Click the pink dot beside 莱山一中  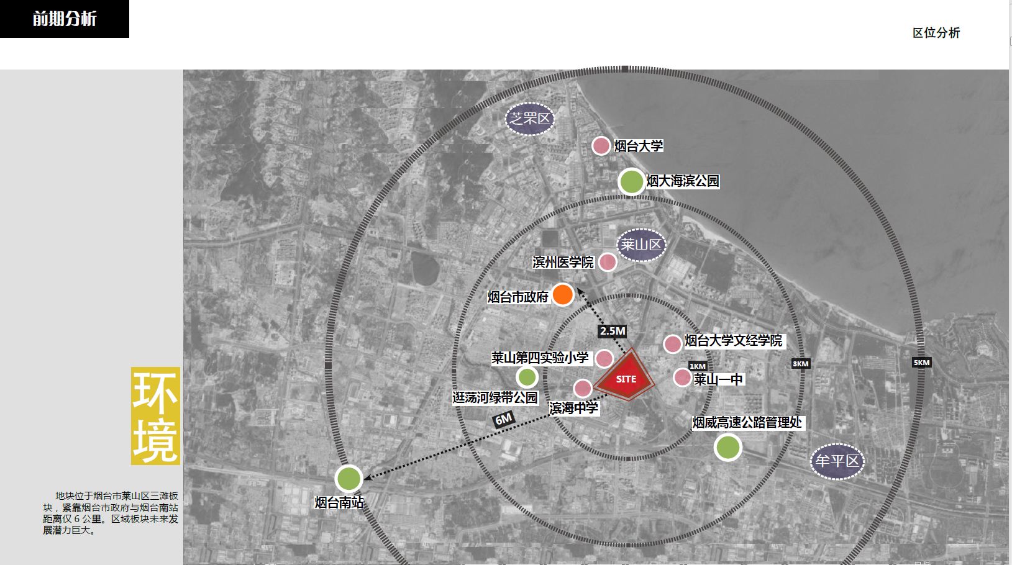[x=683, y=377]
